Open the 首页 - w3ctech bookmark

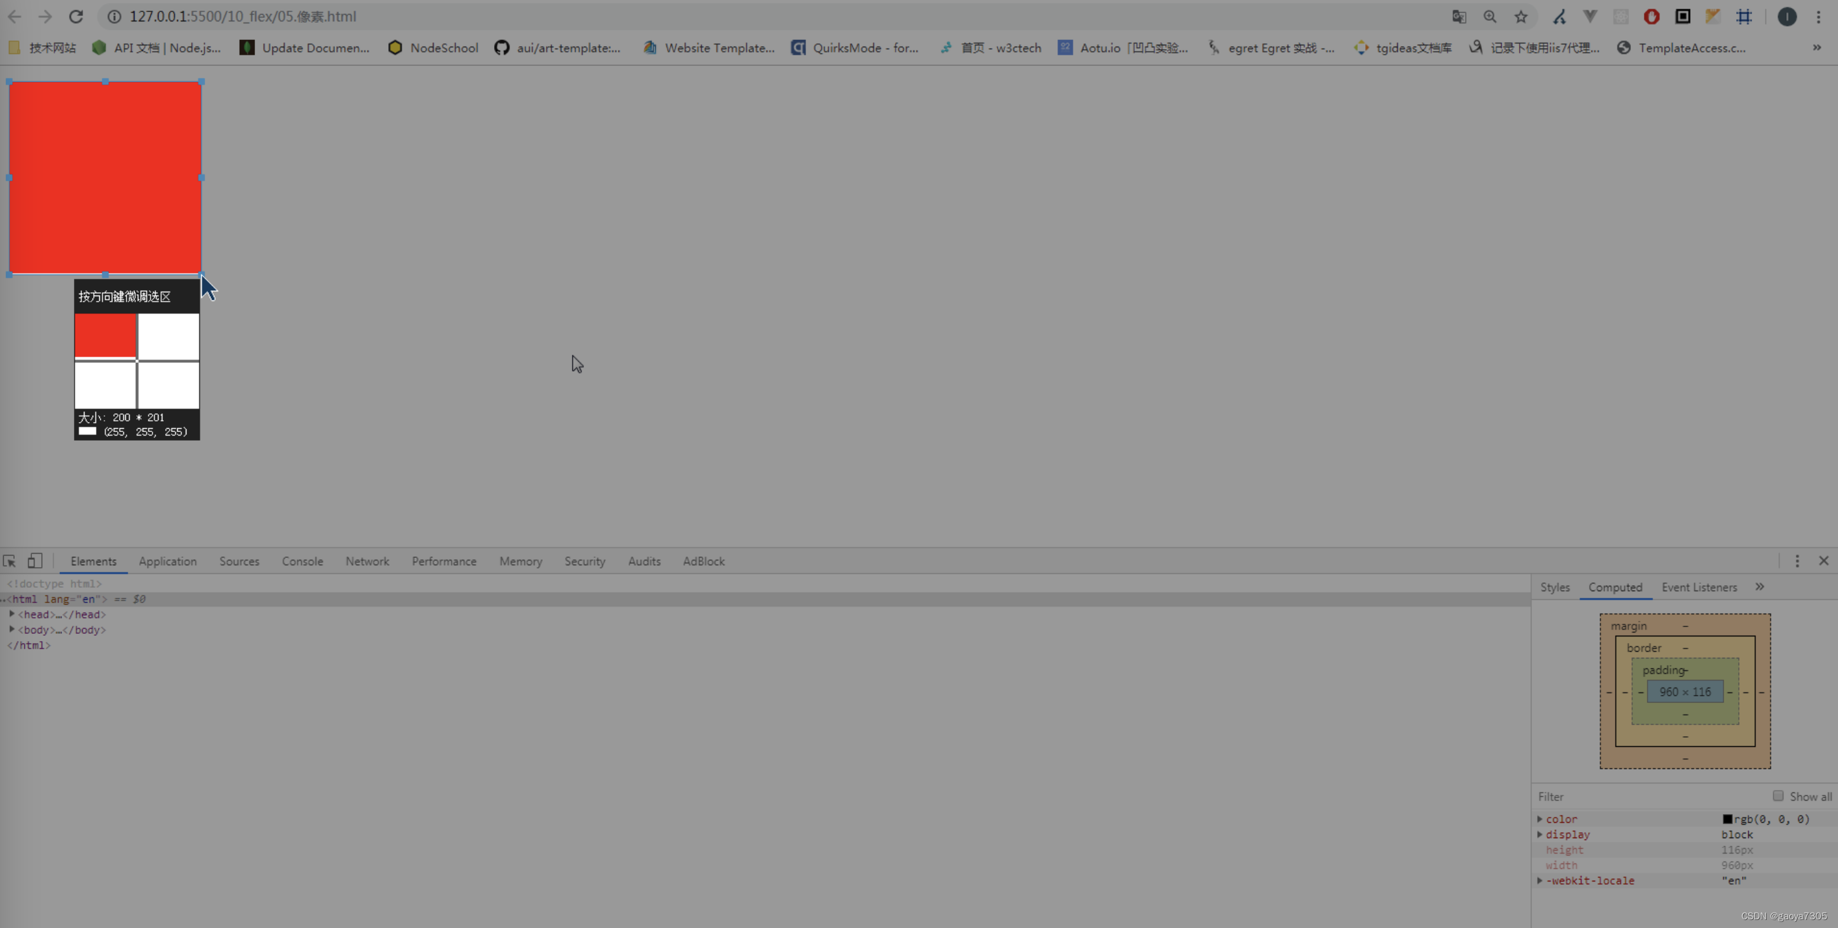click(x=990, y=48)
